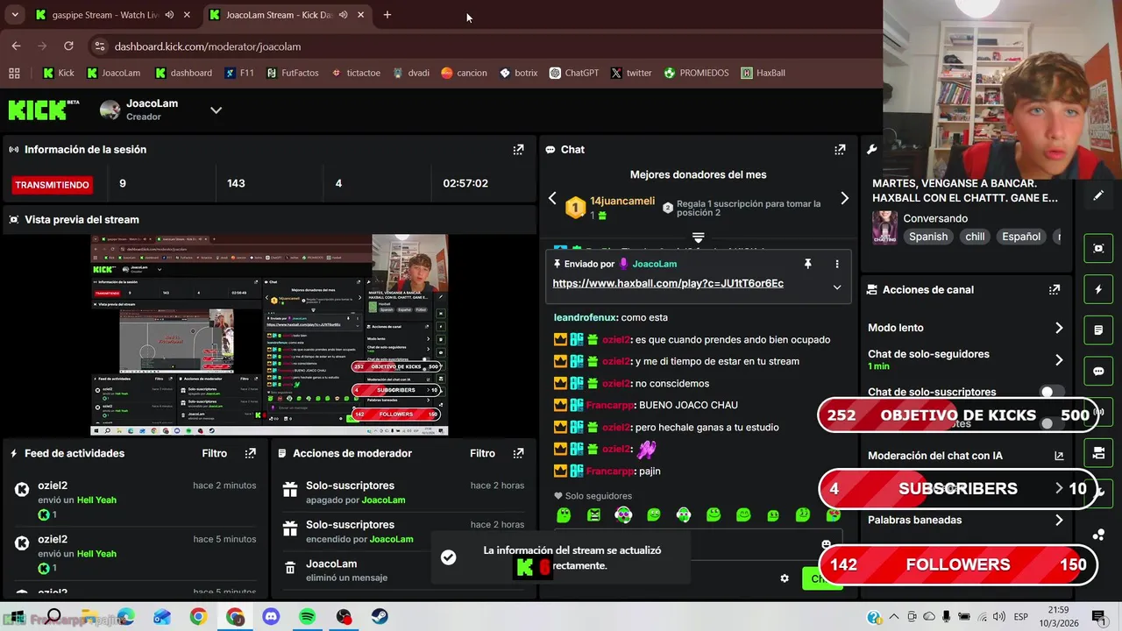Insert the first green emote in the emote row
The height and width of the screenshot is (631, 1122).
click(564, 515)
